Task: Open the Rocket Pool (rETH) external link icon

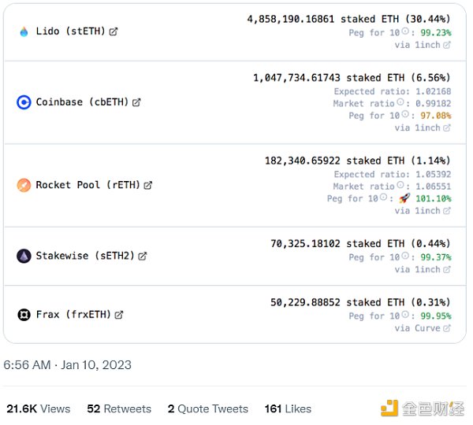Action: (x=148, y=186)
